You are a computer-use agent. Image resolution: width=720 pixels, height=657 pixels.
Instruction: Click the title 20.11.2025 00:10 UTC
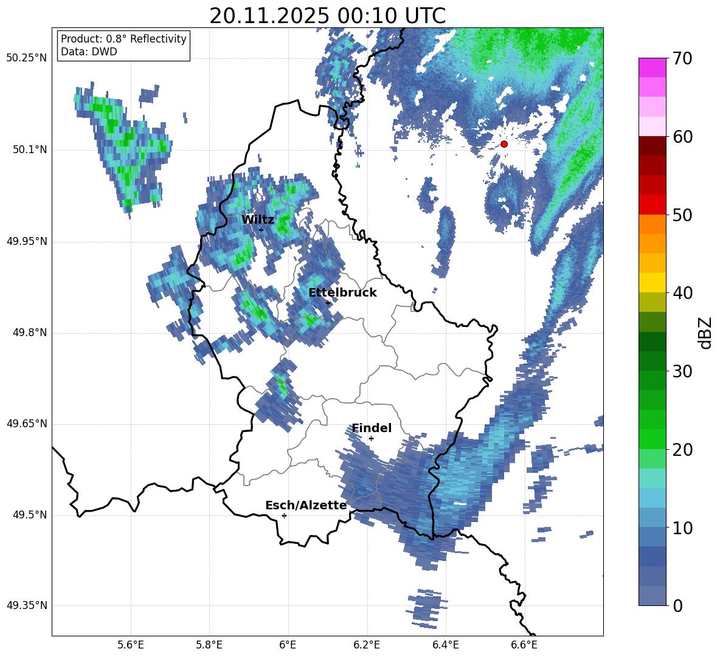pos(327,16)
